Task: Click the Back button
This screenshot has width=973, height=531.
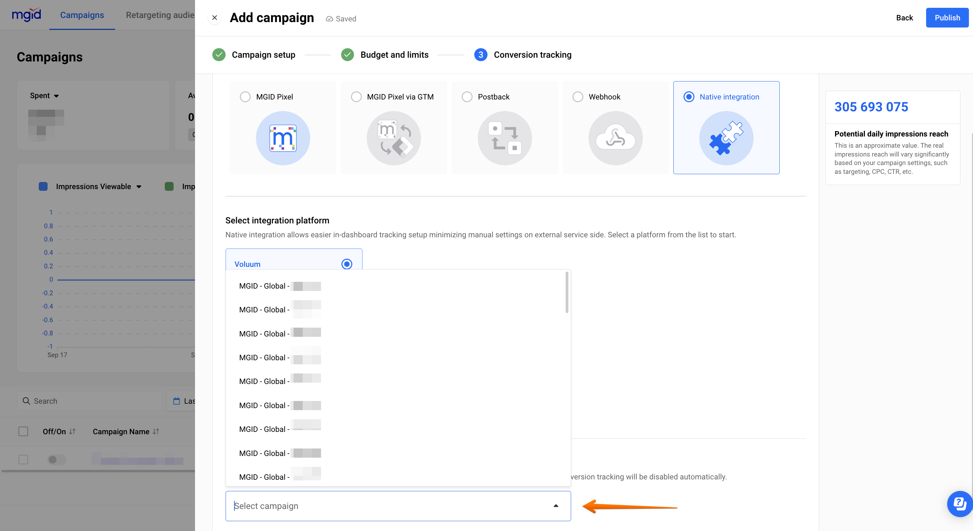Action: point(904,18)
